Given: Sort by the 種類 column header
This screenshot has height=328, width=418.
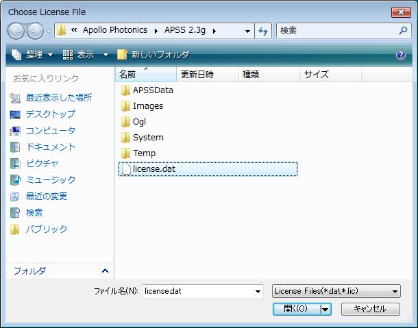Looking at the screenshot, I should click(x=269, y=74).
